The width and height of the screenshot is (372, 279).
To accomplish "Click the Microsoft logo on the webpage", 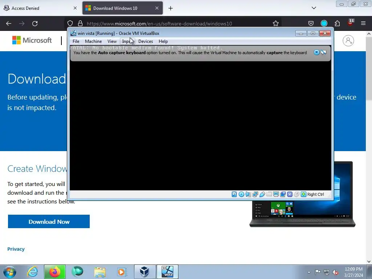I will point(32,40).
